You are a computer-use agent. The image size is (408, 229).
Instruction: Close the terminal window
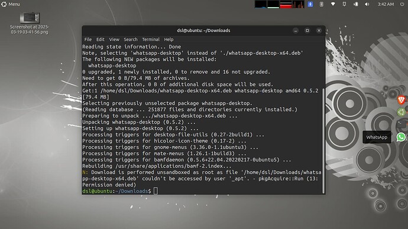click(319, 31)
